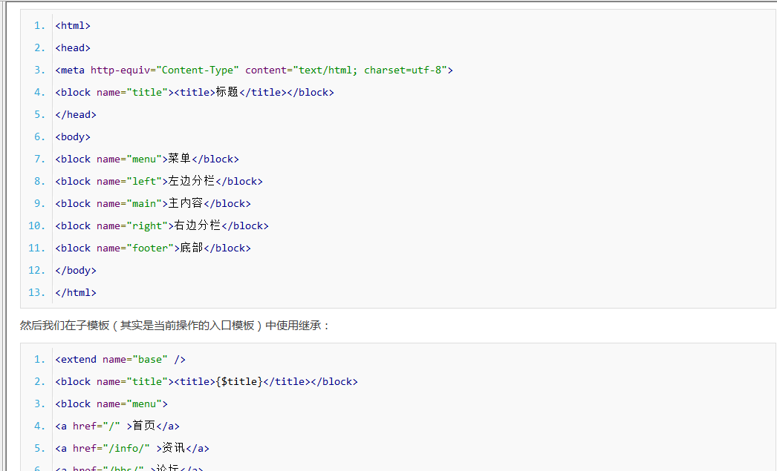Click the opening <body> tag line
Image resolution: width=777 pixels, height=471 pixels.
point(73,137)
